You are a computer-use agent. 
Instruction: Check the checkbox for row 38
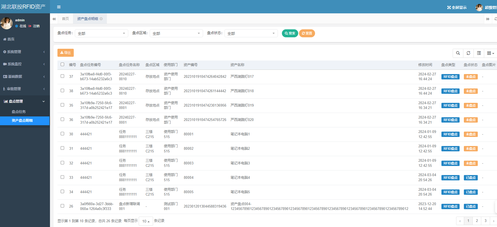click(x=62, y=90)
